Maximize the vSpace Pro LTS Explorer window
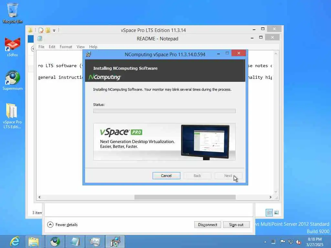Viewport: 331px width, 248px height. click(263, 29)
